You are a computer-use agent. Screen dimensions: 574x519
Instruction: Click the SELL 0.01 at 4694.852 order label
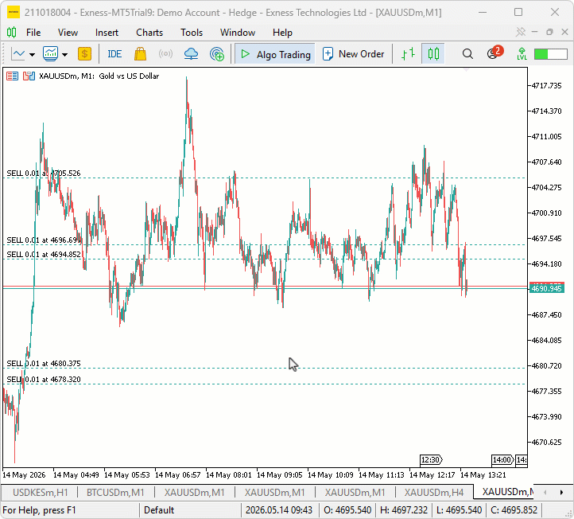point(44,255)
